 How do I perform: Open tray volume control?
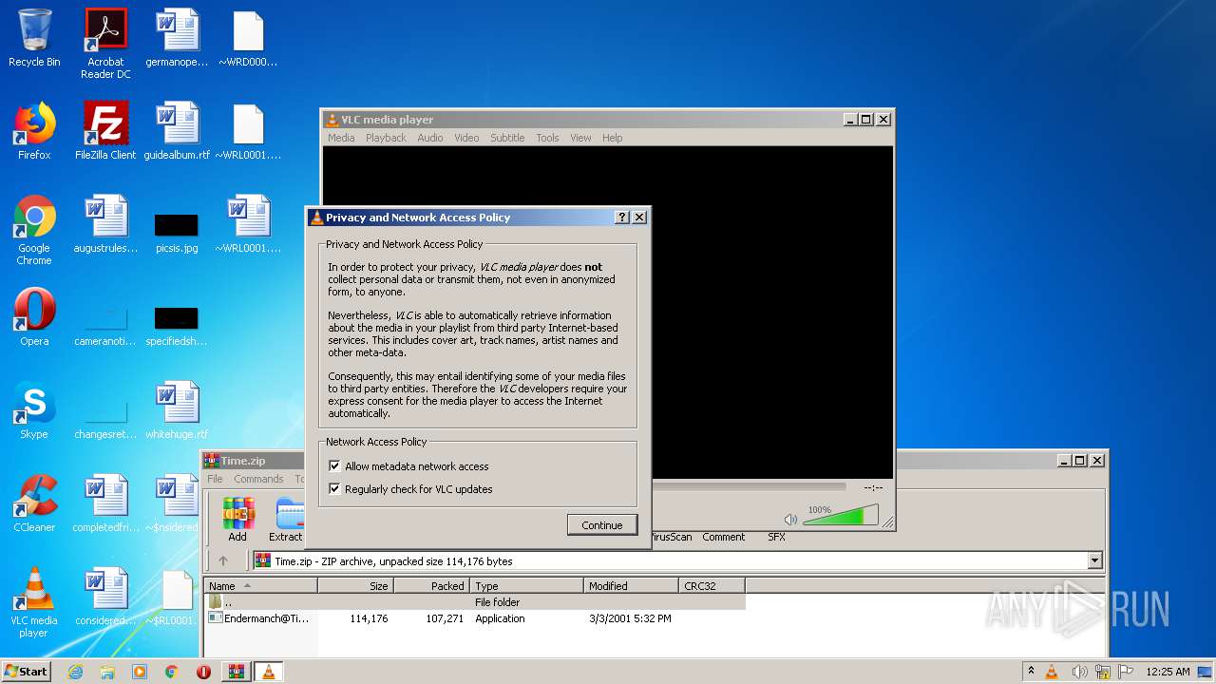(1078, 672)
